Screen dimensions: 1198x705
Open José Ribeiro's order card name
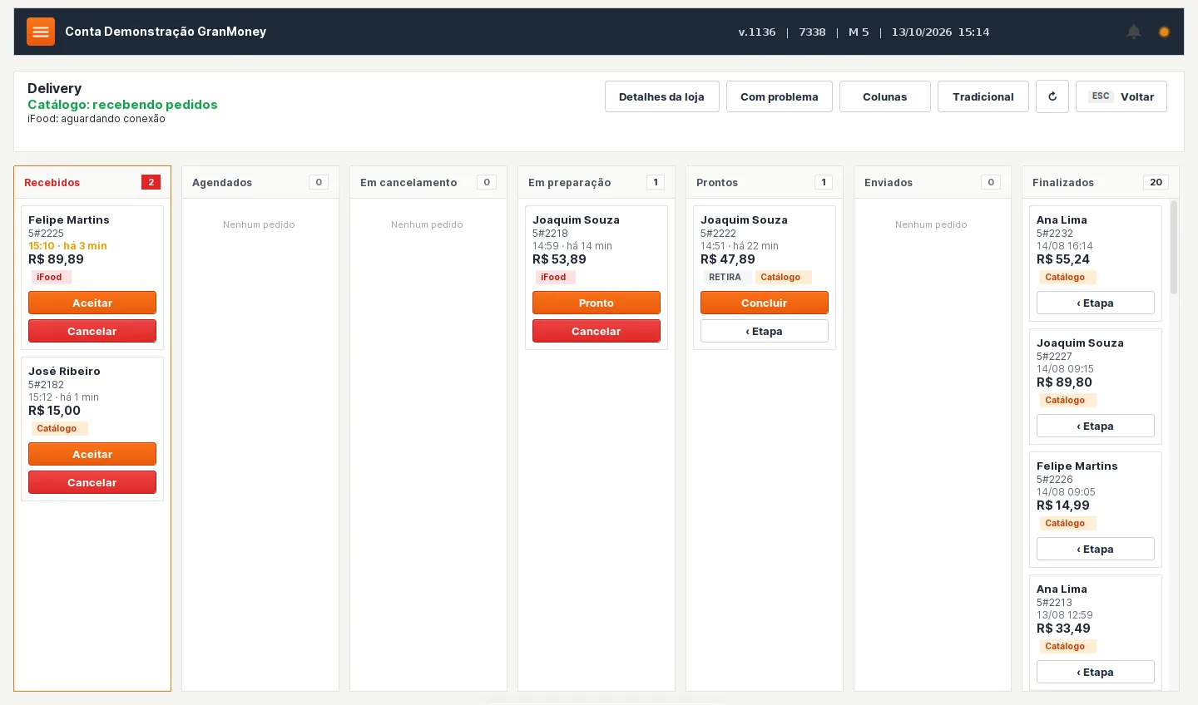[64, 371]
